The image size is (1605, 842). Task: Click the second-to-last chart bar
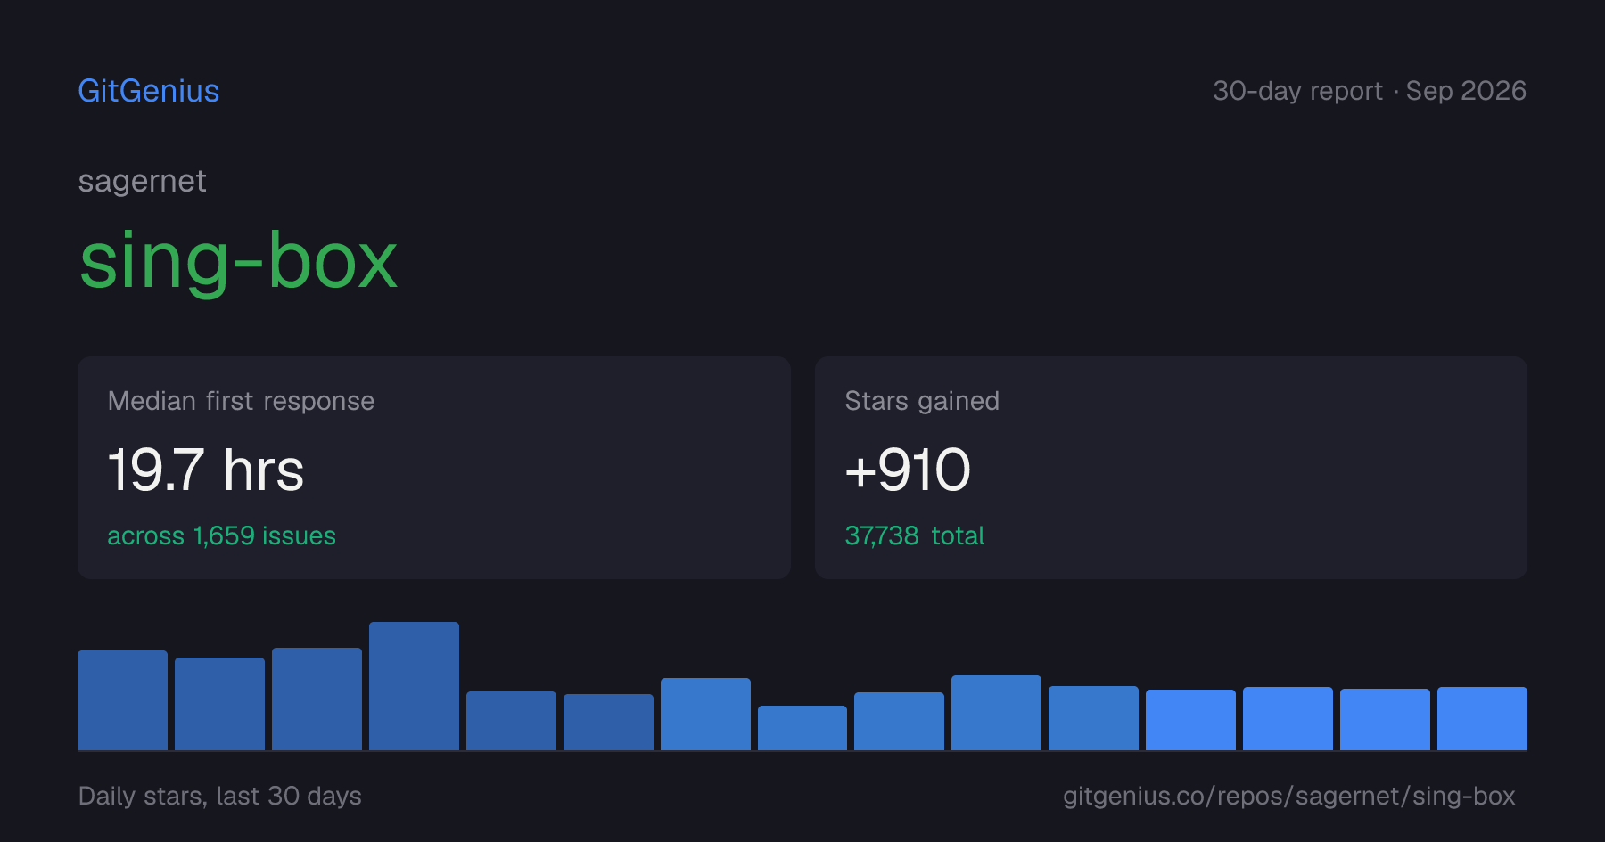[1385, 719]
